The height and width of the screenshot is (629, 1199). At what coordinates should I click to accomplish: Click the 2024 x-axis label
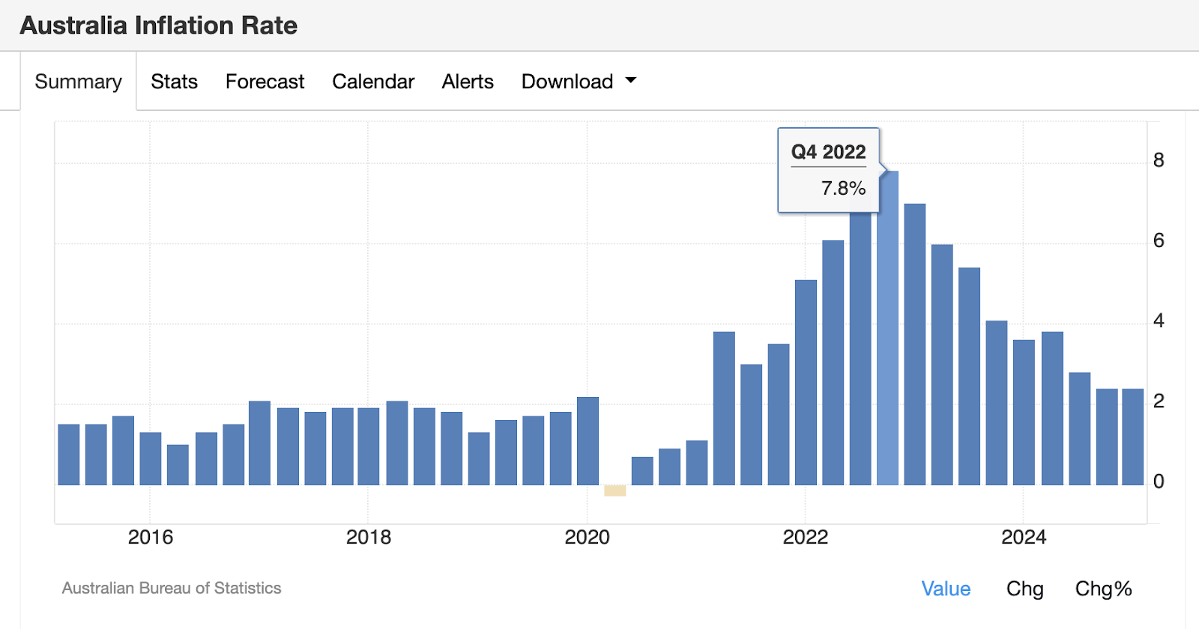click(x=1024, y=537)
